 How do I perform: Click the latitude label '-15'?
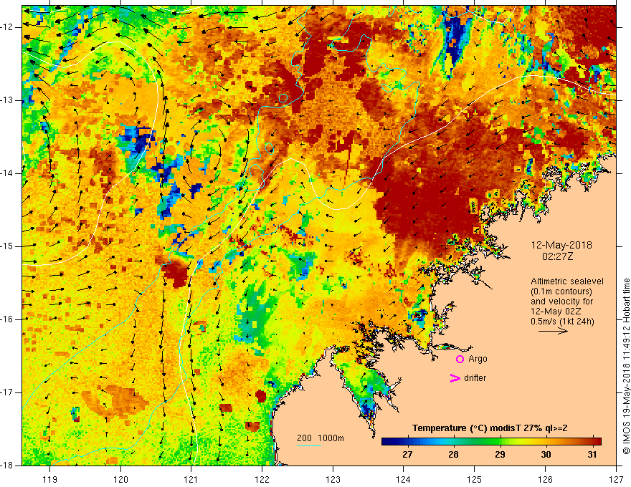click(x=7, y=246)
